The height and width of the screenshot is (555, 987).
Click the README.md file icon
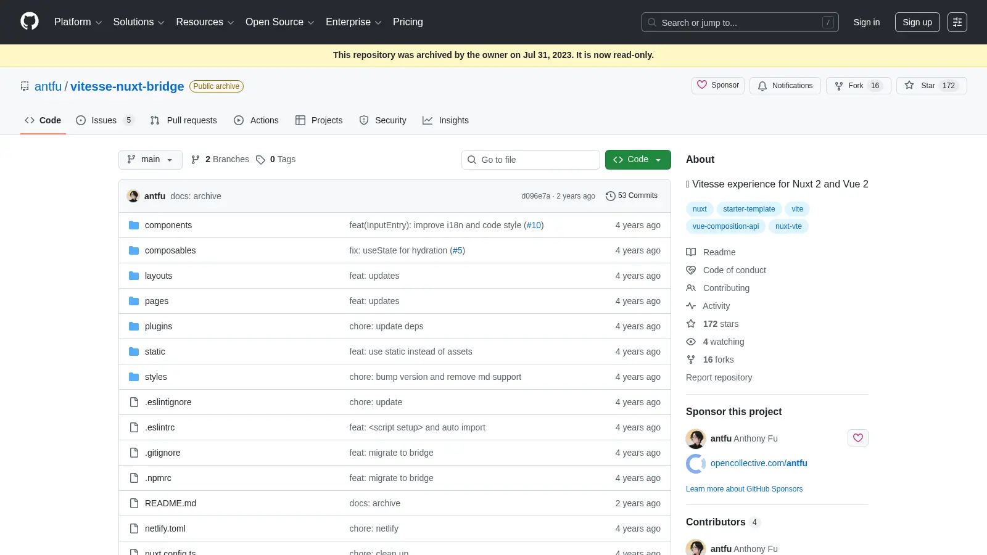click(134, 503)
